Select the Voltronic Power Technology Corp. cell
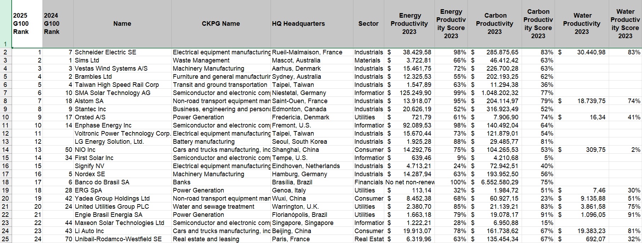642x243 pixels. [123, 134]
